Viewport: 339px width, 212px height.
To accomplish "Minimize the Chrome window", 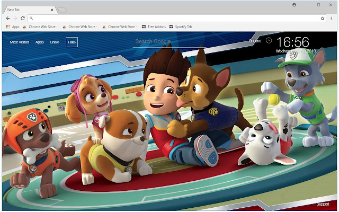I will [306, 5].
